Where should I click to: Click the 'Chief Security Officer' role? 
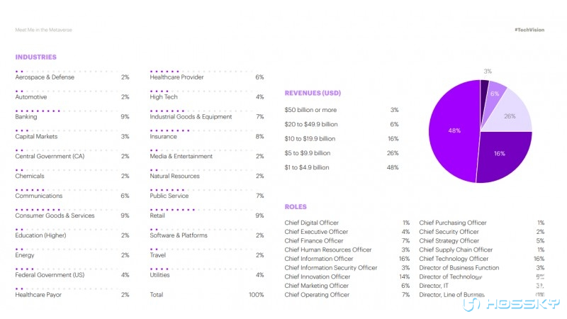[x=449, y=232]
